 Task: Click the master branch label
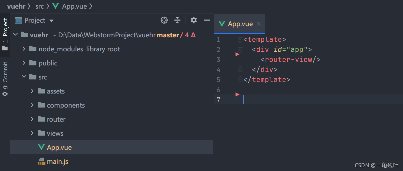[x=168, y=35]
